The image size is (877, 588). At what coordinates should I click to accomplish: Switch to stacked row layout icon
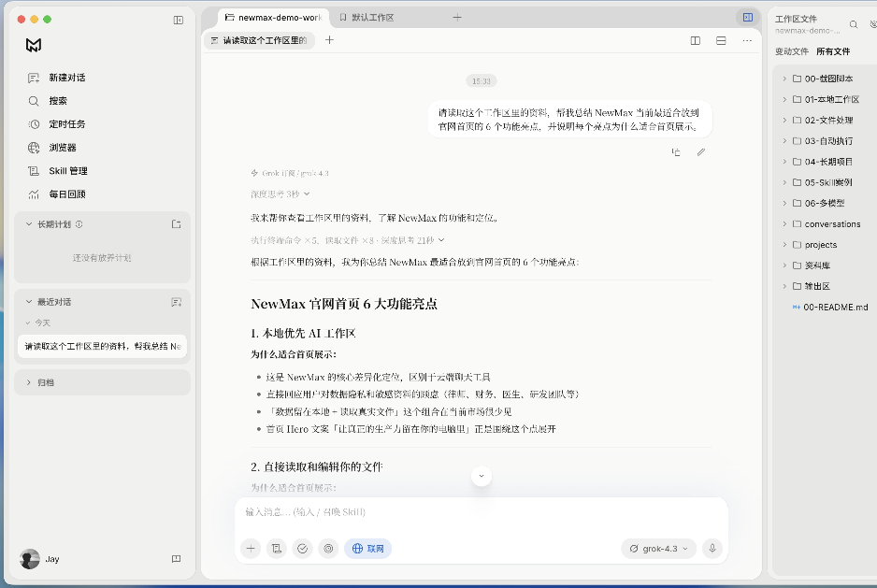[x=721, y=40]
